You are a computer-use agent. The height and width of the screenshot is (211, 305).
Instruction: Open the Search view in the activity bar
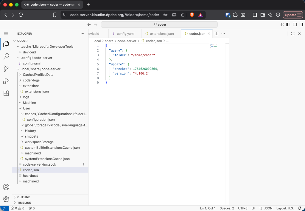click(x=6, y=56)
